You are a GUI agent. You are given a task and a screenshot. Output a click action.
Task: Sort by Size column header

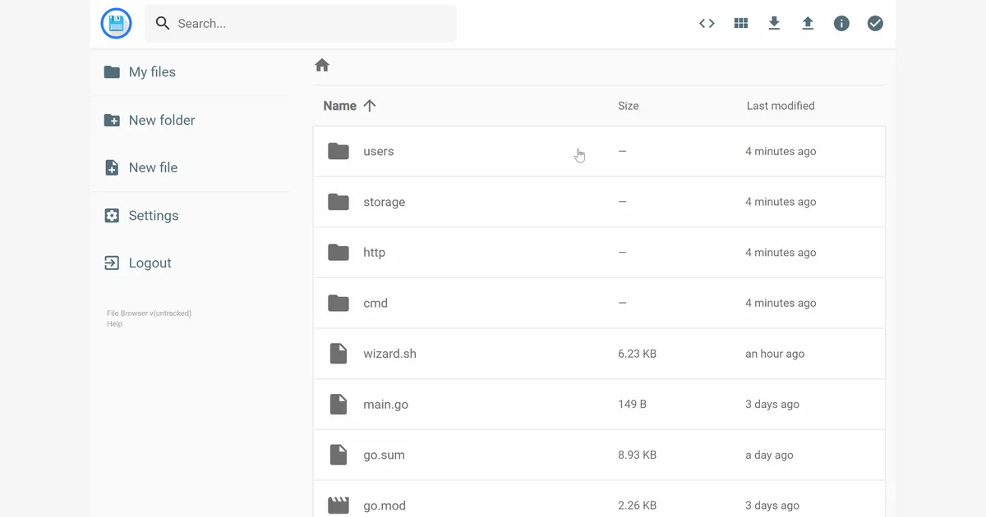click(628, 106)
